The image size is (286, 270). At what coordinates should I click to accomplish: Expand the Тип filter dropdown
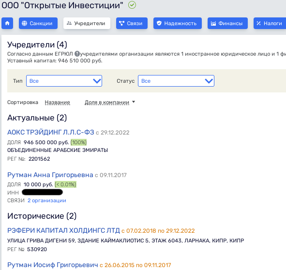pyautogui.click(x=64, y=81)
